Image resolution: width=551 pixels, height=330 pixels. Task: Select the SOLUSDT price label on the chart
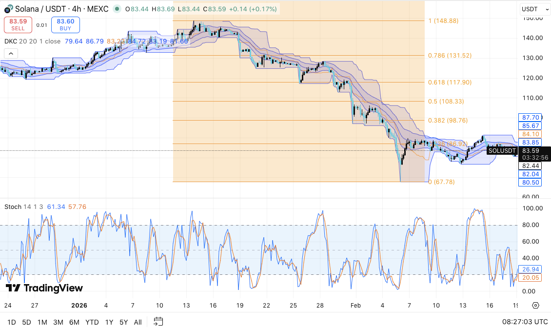pos(502,150)
